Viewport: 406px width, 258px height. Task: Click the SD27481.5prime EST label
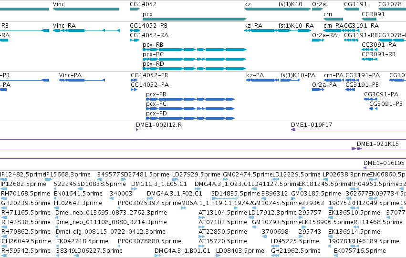pyautogui.click(x=145, y=174)
